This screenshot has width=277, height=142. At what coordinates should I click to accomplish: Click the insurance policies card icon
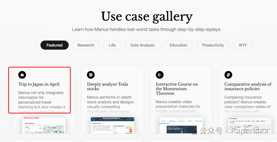(228, 75)
